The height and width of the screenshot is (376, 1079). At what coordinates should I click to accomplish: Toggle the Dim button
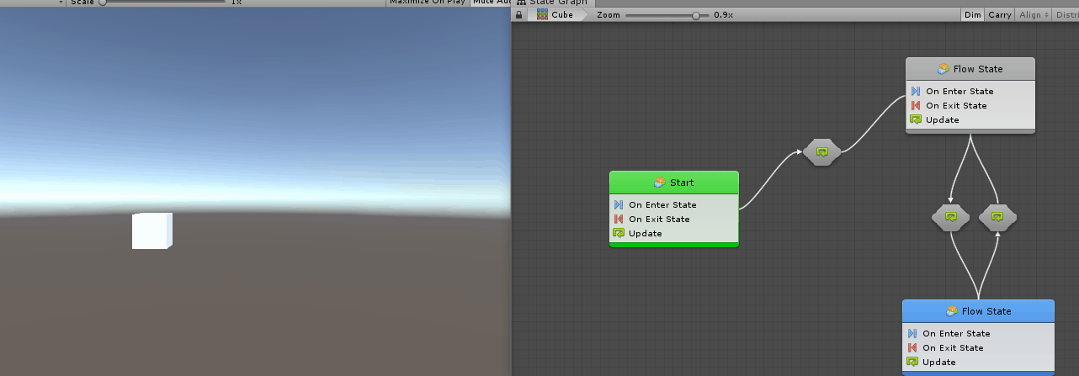click(972, 15)
